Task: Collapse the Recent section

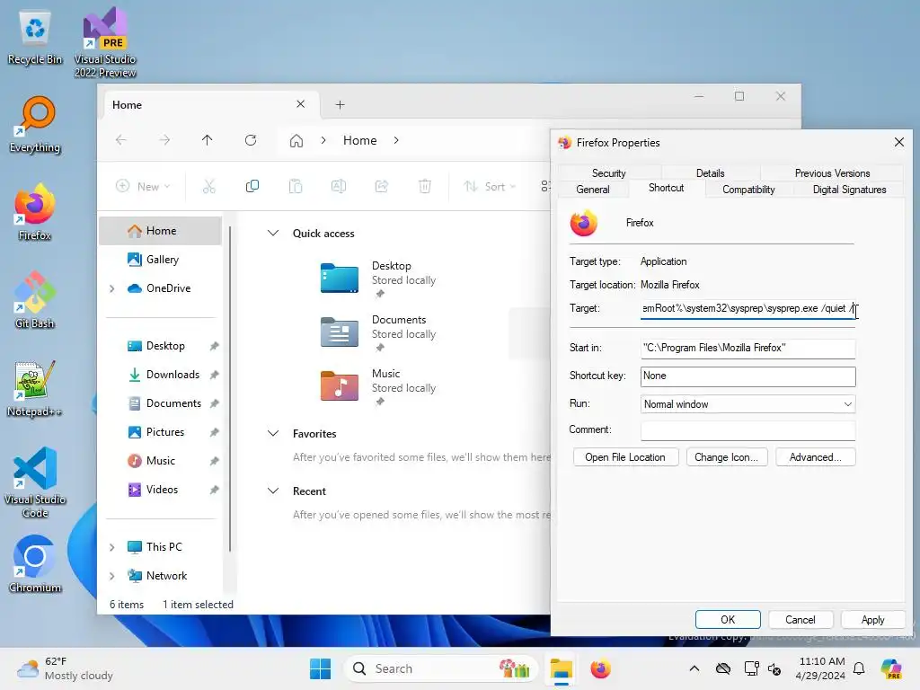Action: pyautogui.click(x=273, y=491)
